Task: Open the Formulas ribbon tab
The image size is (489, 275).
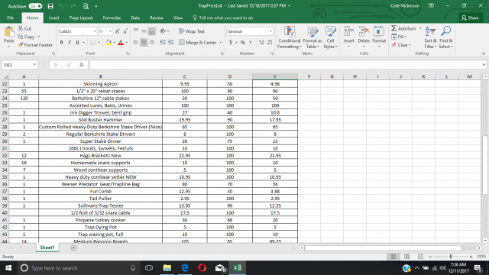Action: [x=112, y=18]
